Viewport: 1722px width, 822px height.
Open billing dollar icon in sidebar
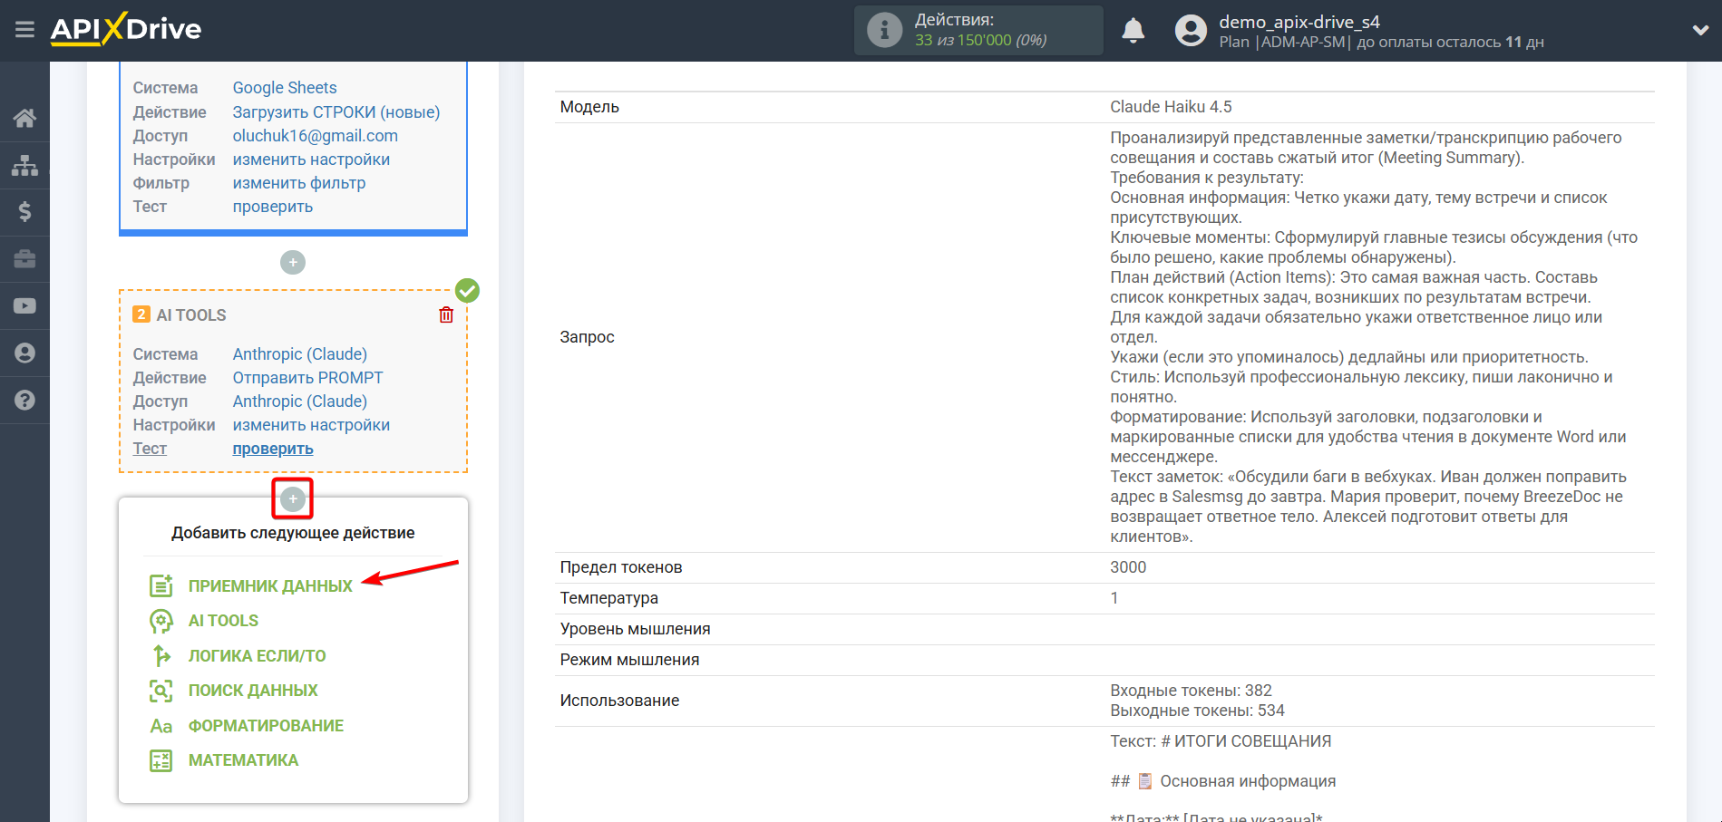click(24, 212)
